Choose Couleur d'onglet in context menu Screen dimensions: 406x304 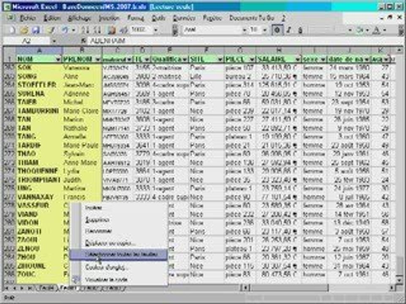(119, 267)
